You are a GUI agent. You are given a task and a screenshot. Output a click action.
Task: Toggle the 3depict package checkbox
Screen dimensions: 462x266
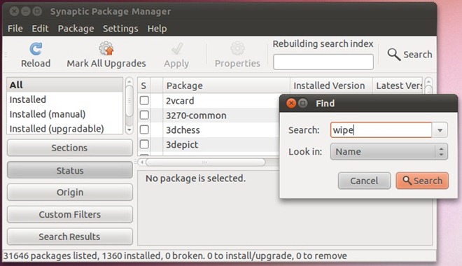tap(144, 144)
